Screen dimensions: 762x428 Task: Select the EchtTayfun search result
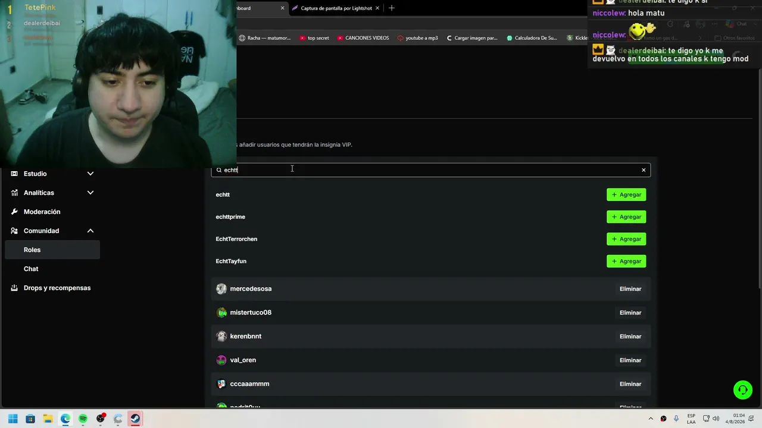pyautogui.click(x=231, y=261)
